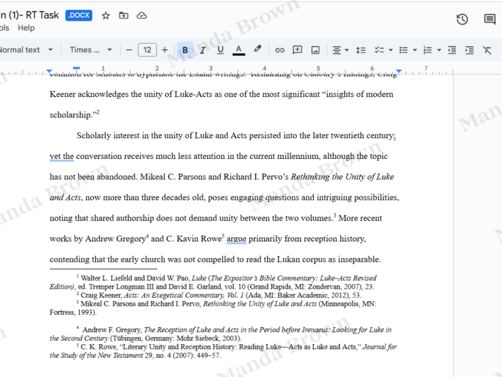Insert an image from the toolbar
Screen dimensions: 502x377
(x=315, y=50)
